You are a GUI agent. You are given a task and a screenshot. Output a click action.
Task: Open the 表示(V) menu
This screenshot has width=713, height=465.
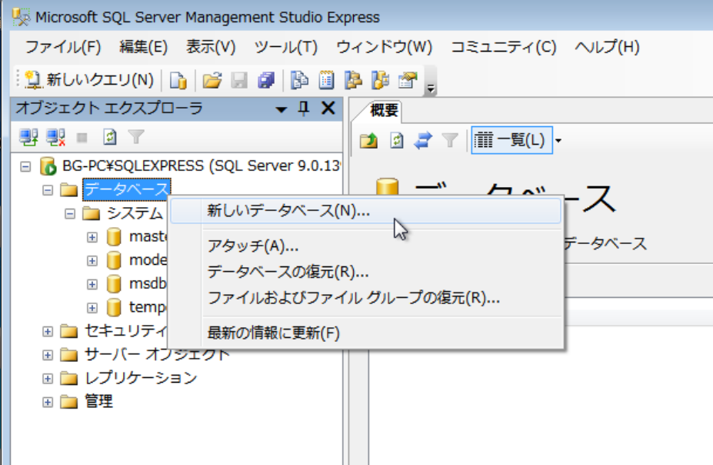click(211, 47)
